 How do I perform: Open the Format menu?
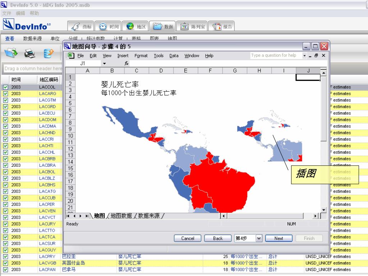coord(141,56)
